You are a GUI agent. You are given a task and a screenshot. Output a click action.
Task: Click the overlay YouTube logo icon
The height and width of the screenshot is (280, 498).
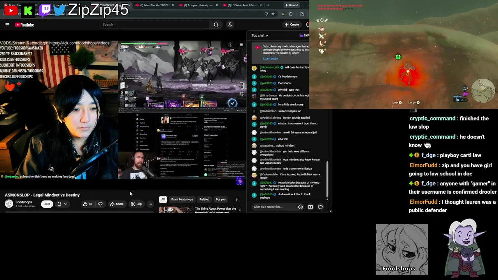point(11,11)
